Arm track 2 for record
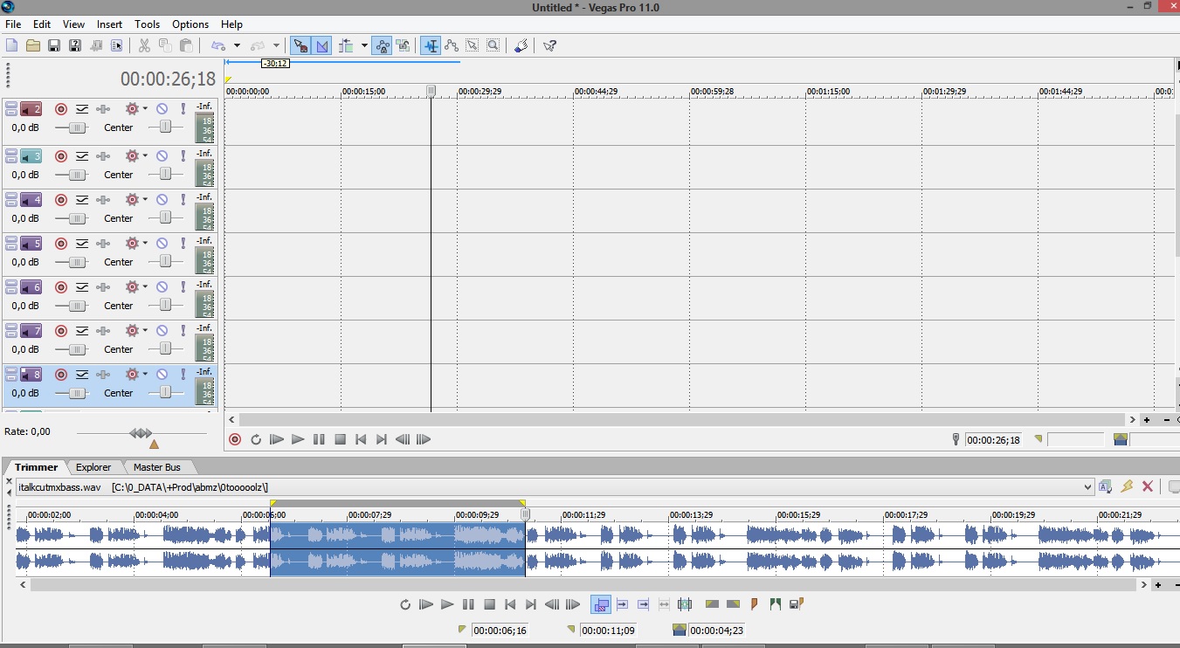Screen dimensions: 1180x648 tap(61, 109)
